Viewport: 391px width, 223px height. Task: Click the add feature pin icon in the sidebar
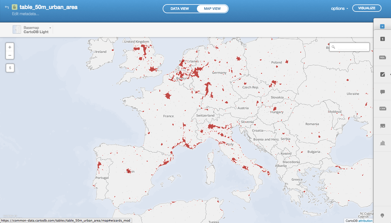382,215
